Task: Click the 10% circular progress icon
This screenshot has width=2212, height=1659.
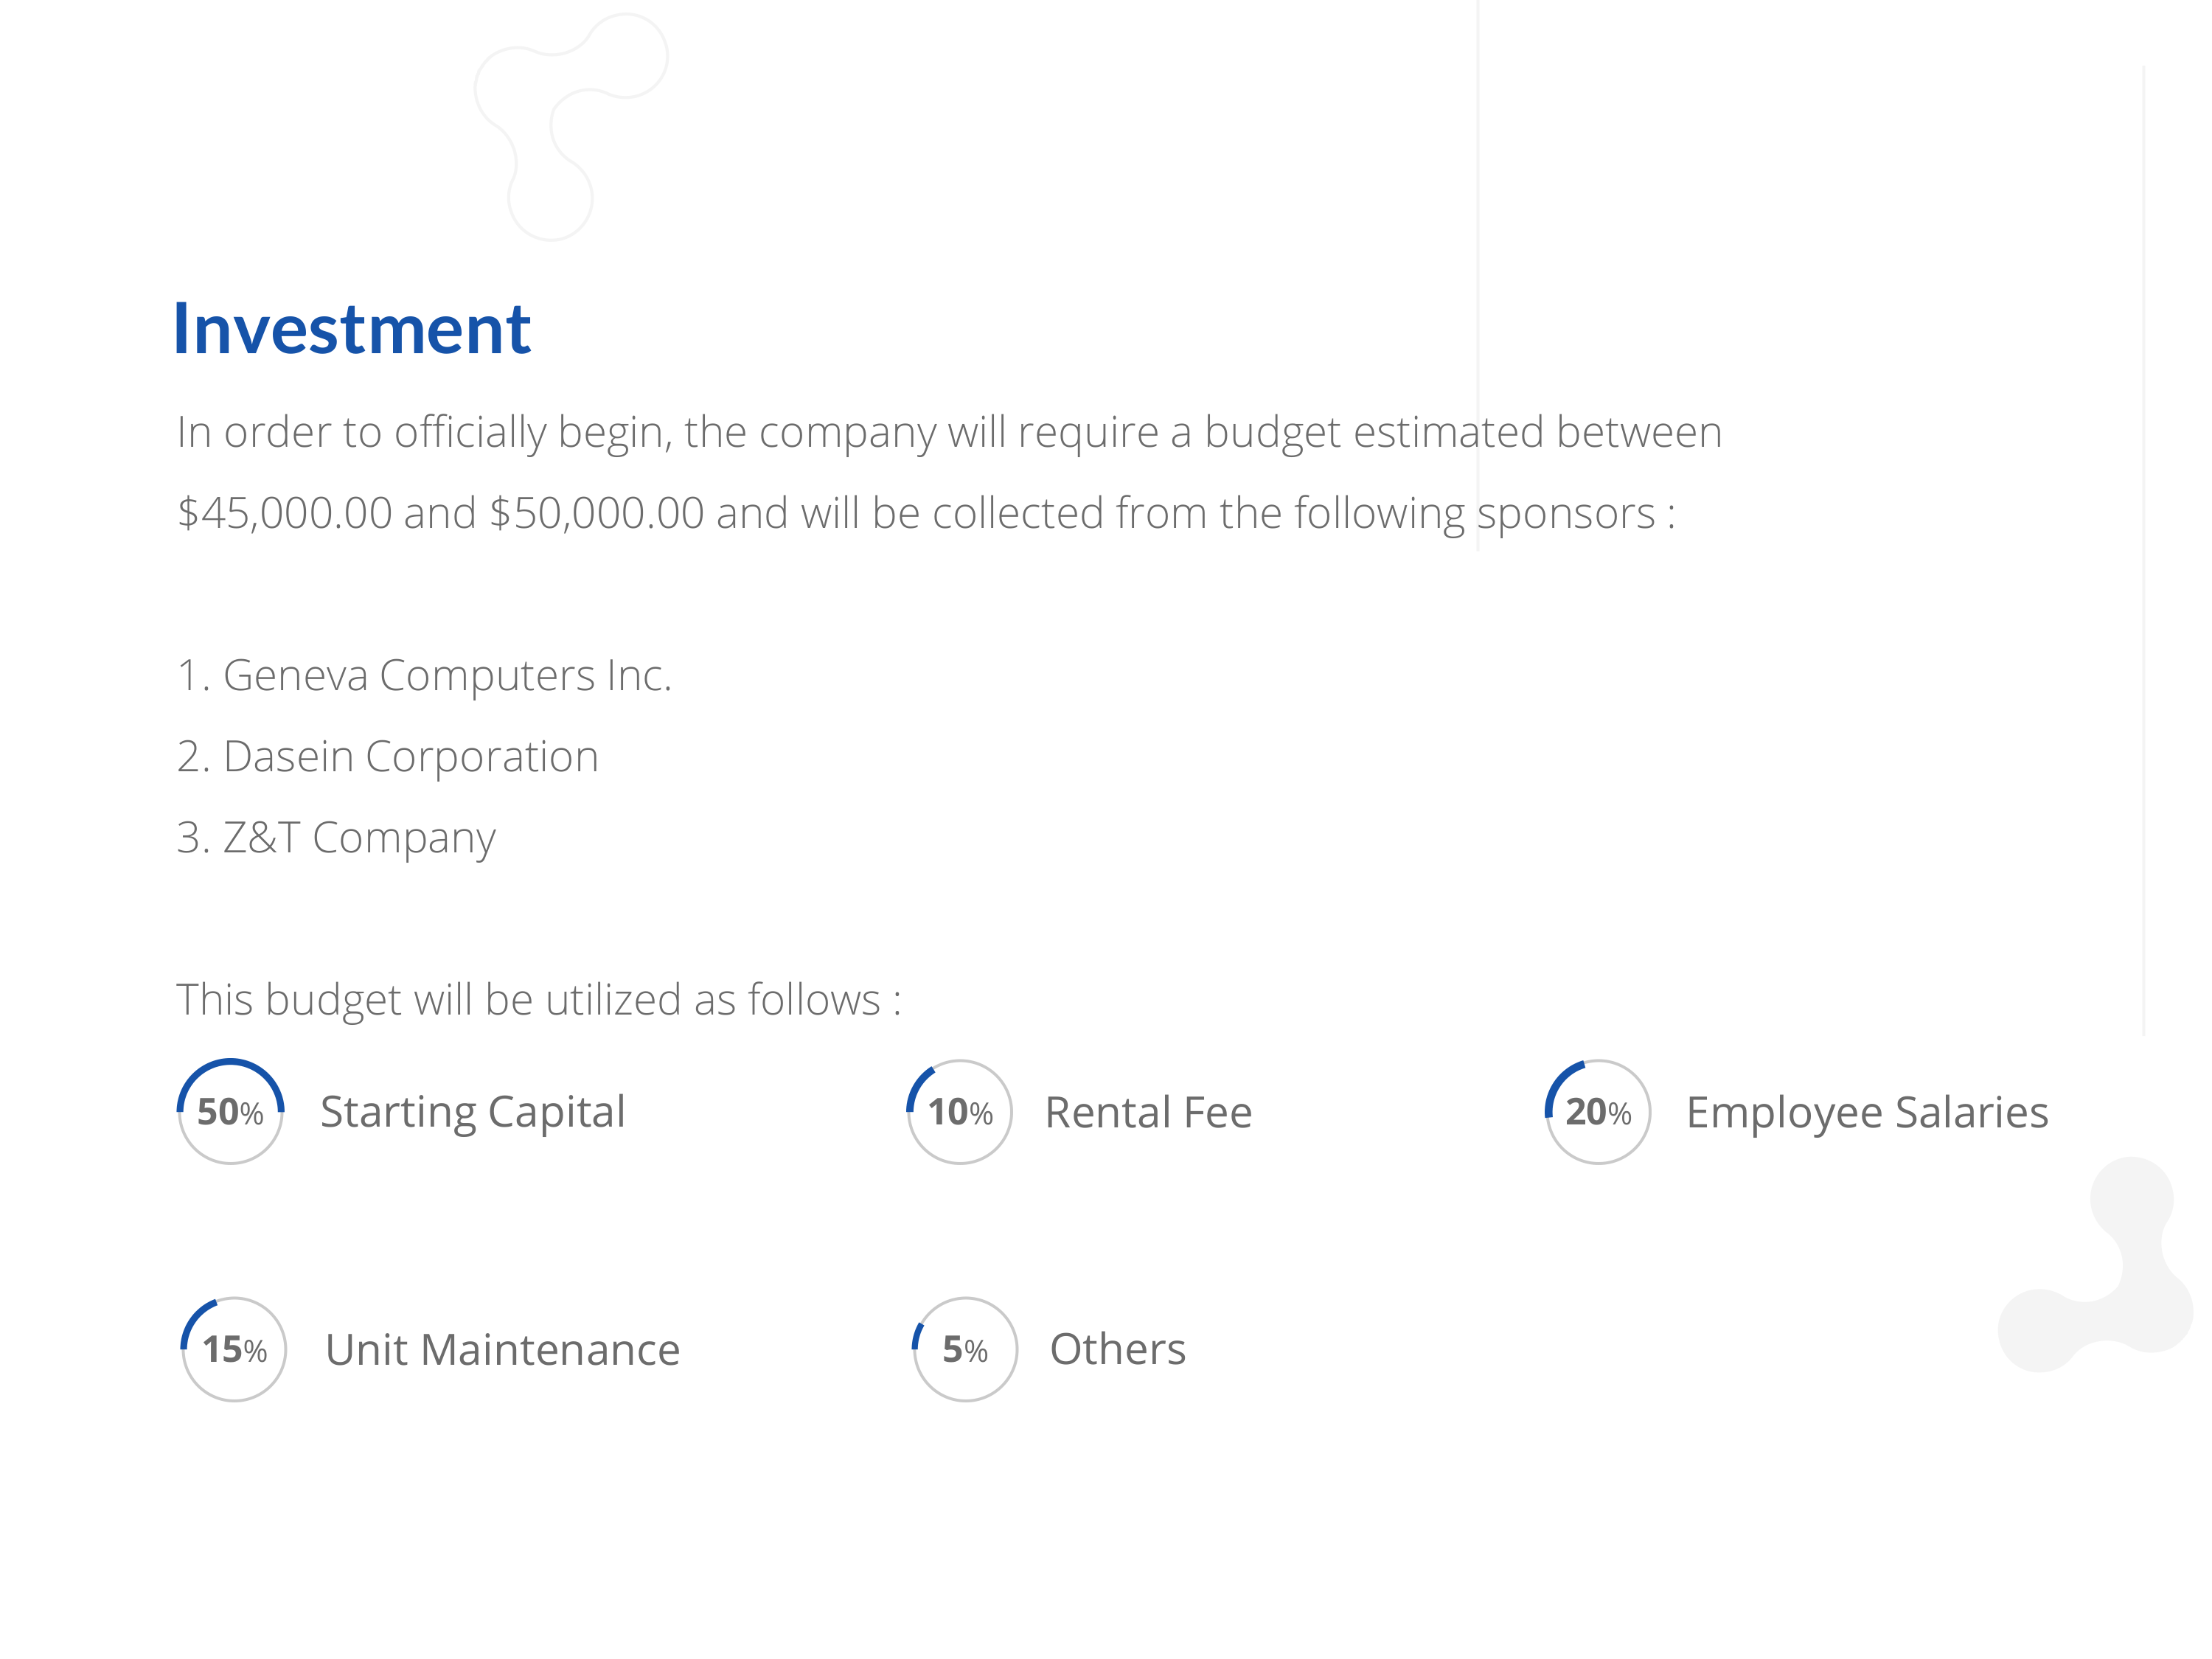Action: tap(960, 1111)
